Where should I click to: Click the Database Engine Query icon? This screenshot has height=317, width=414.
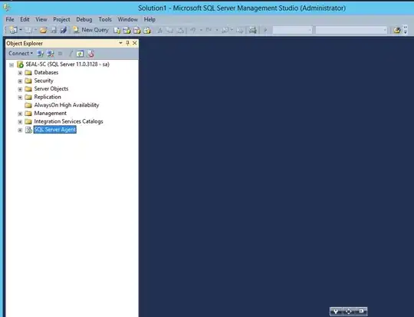tap(117, 31)
